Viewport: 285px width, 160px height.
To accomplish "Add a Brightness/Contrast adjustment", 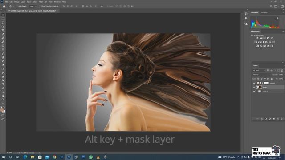I will coord(257,38).
